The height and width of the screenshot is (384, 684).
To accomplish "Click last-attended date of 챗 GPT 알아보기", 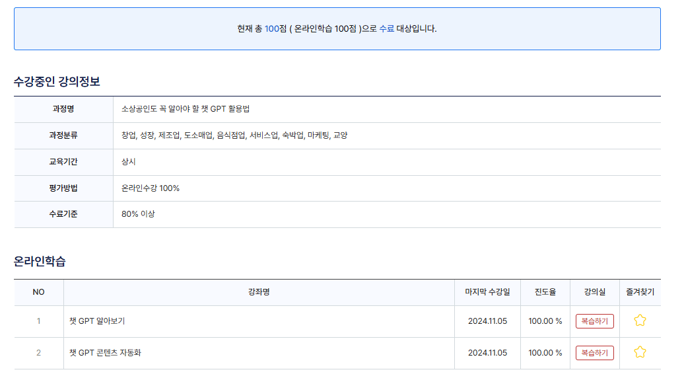I will (487, 321).
